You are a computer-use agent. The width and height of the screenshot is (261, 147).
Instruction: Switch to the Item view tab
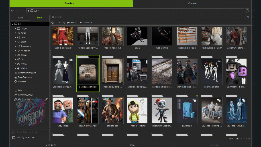pyautogui.click(x=20, y=18)
